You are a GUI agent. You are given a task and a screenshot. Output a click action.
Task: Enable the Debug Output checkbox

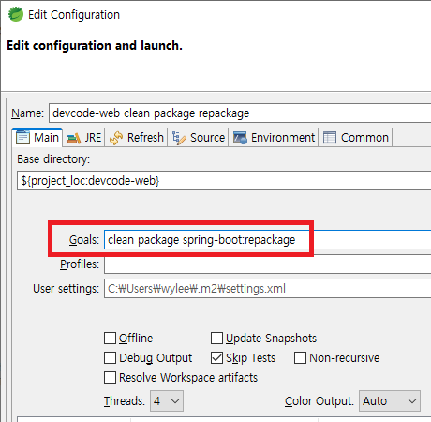point(110,358)
